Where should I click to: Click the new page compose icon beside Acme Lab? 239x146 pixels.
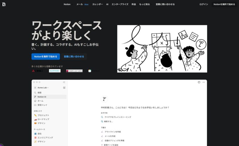[x=64, y=88]
